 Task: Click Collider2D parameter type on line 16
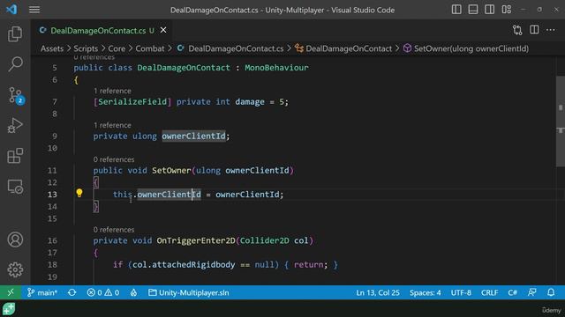point(265,240)
